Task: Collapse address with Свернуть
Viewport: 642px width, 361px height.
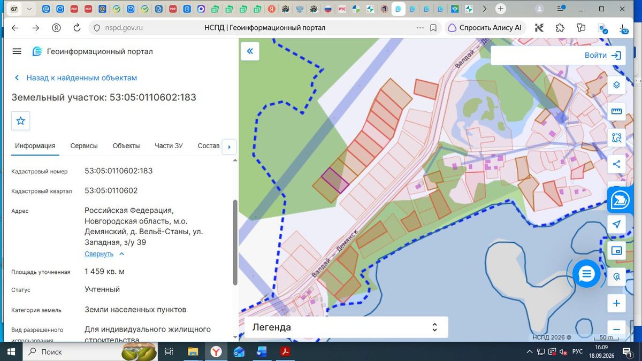Action: point(104,254)
